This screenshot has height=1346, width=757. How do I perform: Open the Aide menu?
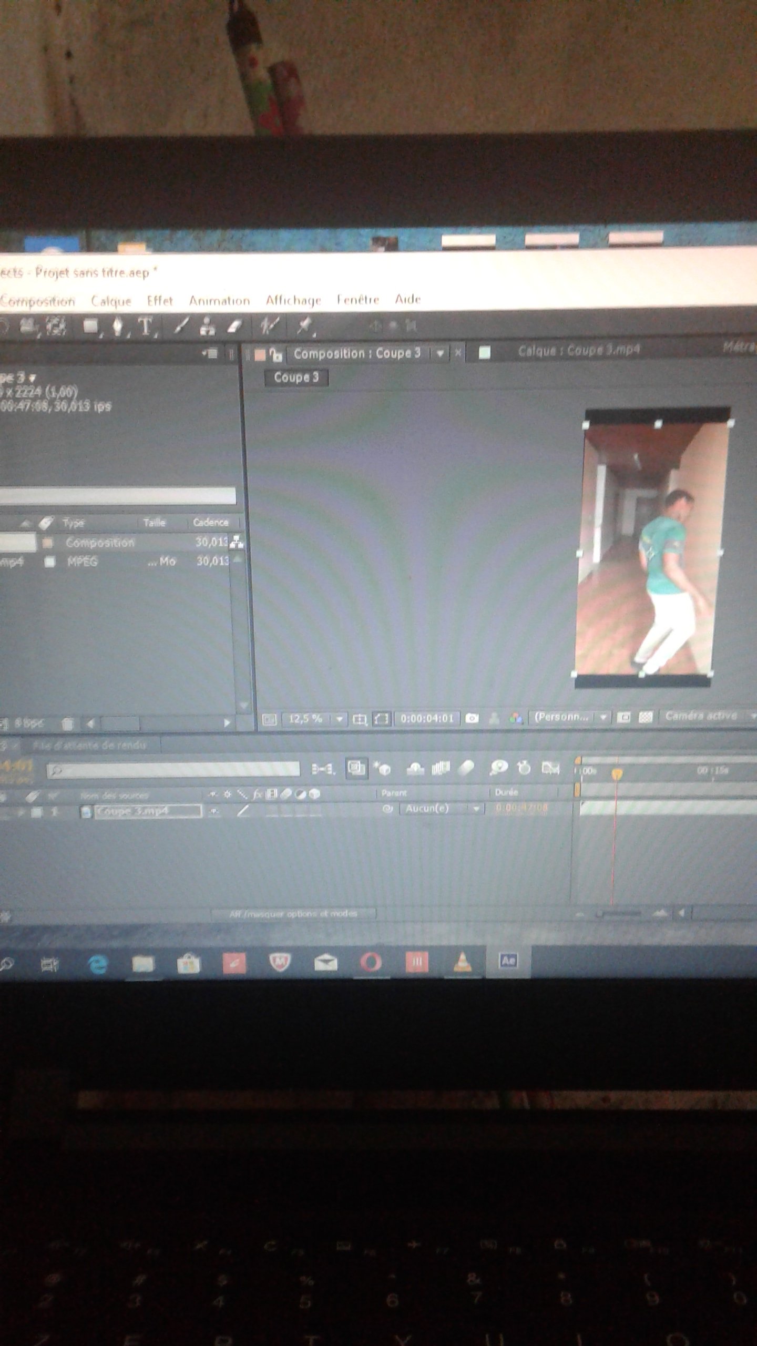[x=408, y=299]
